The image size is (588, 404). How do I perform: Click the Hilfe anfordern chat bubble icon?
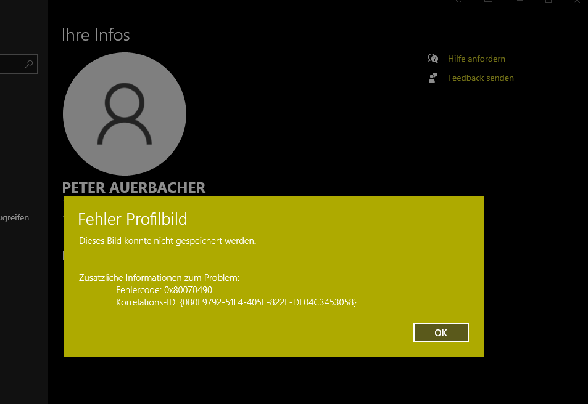[433, 59]
